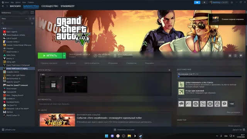This screenshot has height=139, width=247.
Task: Select the locked running man achievement
Action: coord(203,104)
